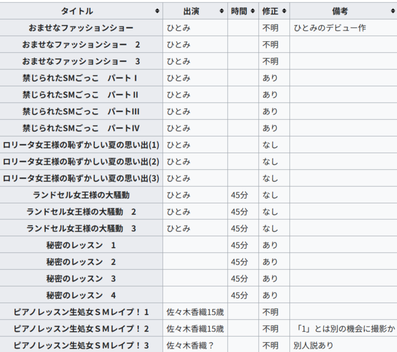Click the sort arrows in 備考 header
The image size is (397, 352).
[x=392, y=11]
